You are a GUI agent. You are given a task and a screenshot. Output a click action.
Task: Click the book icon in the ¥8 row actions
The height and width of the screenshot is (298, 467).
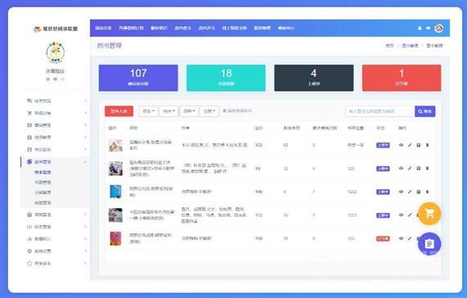coord(419,168)
